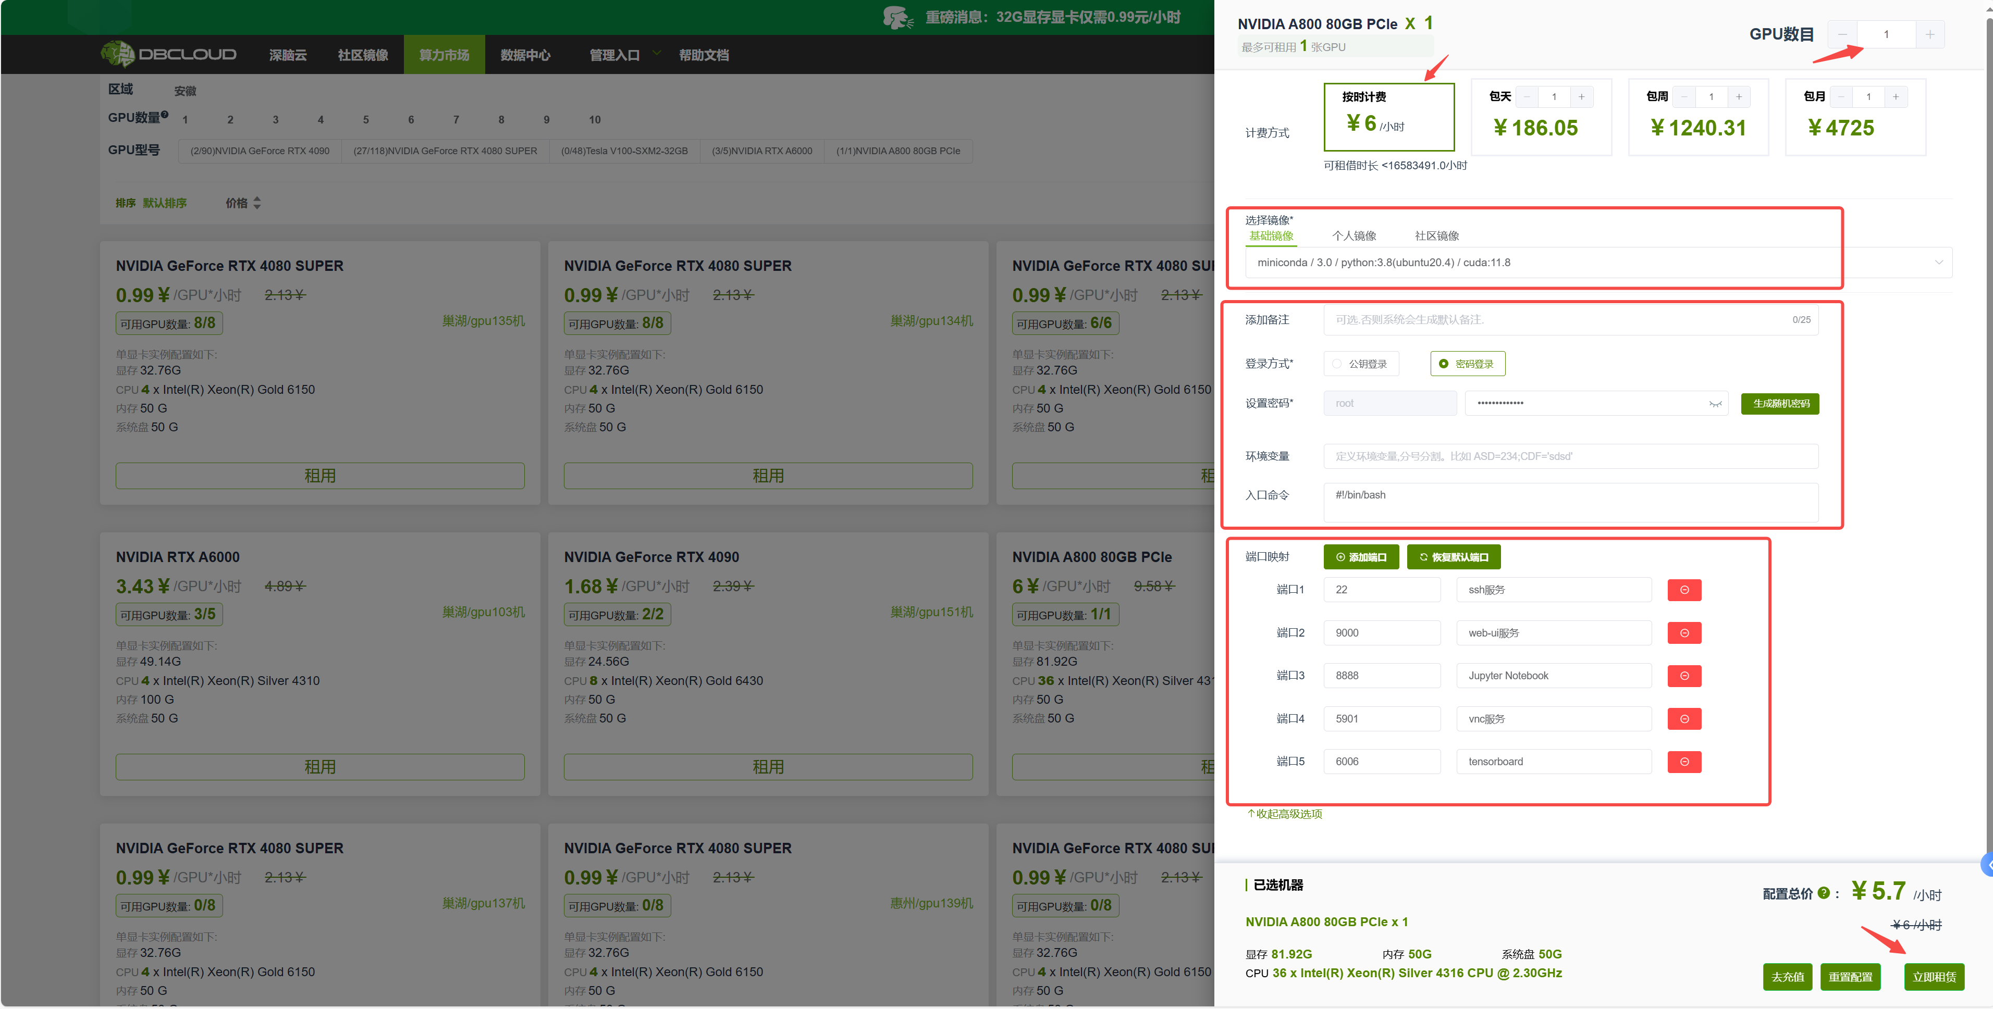Toggle password visibility eye icon
Image resolution: width=1993 pixels, height=1009 pixels.
1715,404
